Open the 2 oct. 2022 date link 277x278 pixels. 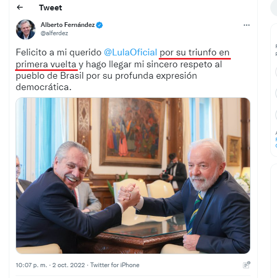(x=68, y=265)
